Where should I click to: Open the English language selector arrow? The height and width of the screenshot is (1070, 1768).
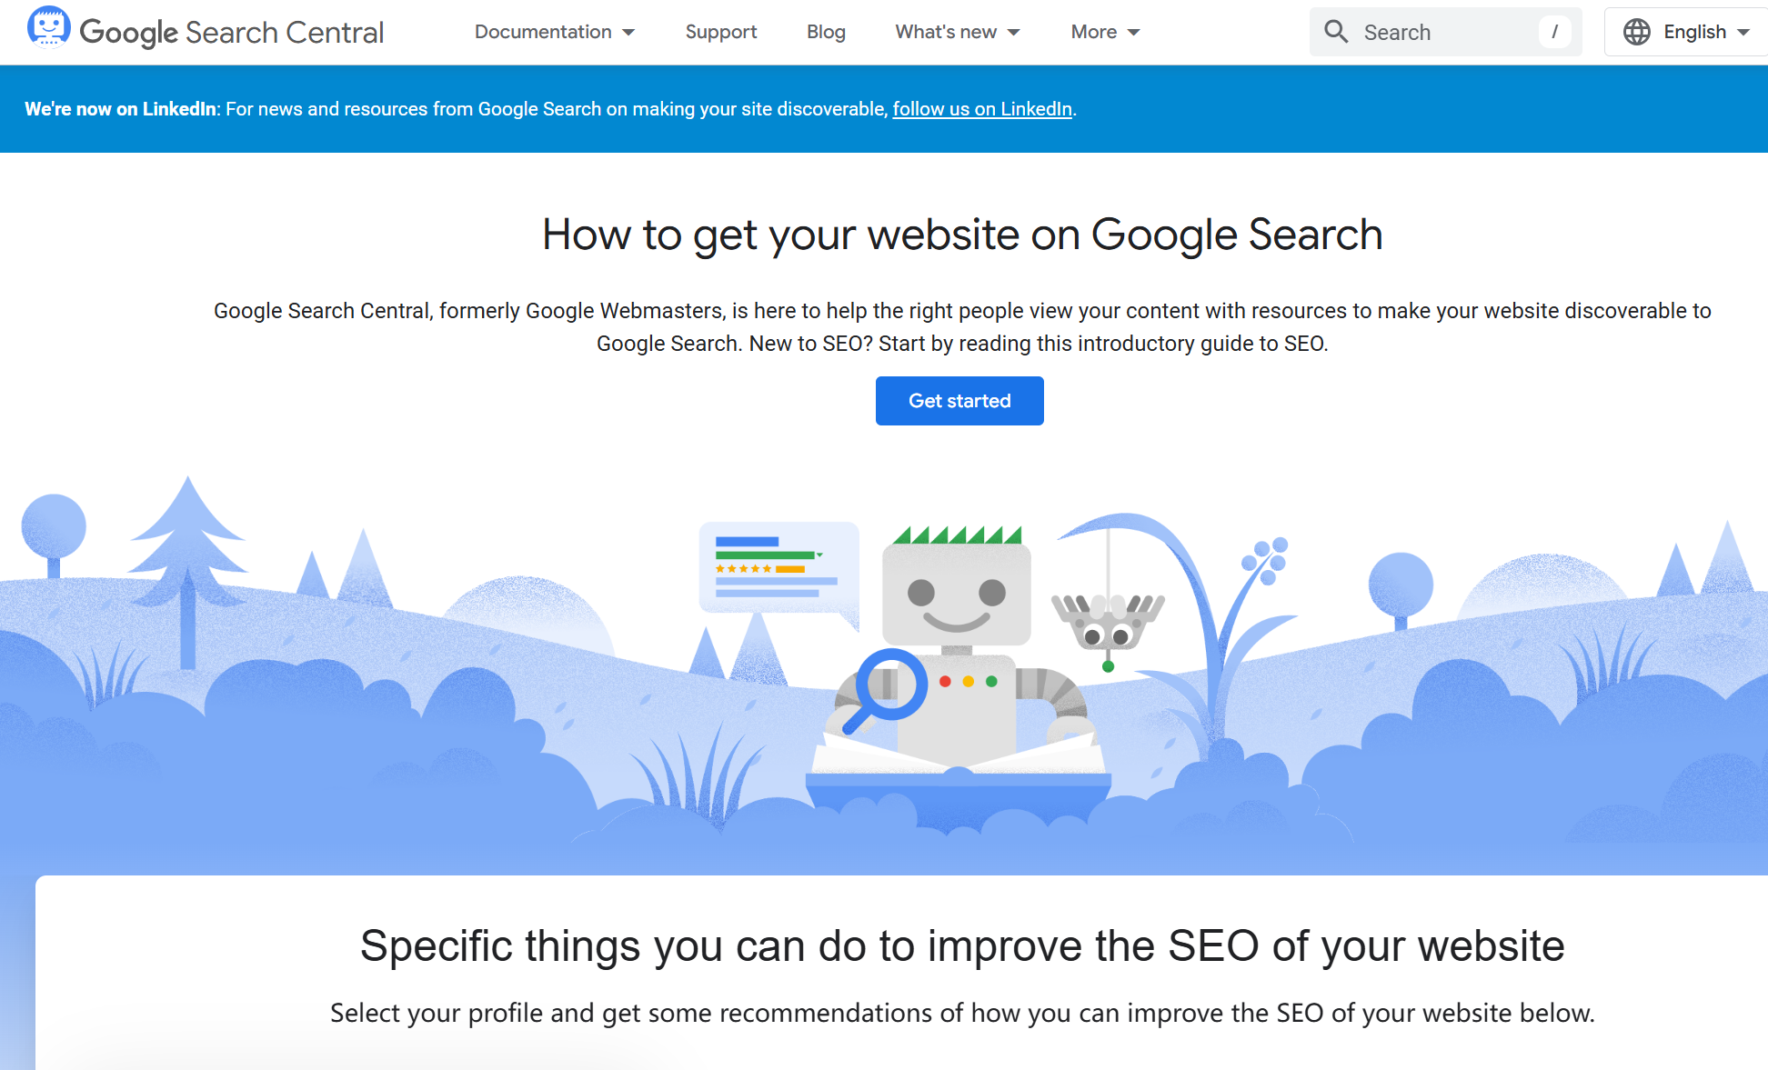[1743, 32]
